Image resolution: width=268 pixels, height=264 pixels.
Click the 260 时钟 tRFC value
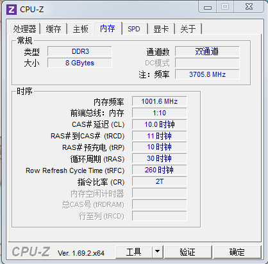tap(160, 170)
